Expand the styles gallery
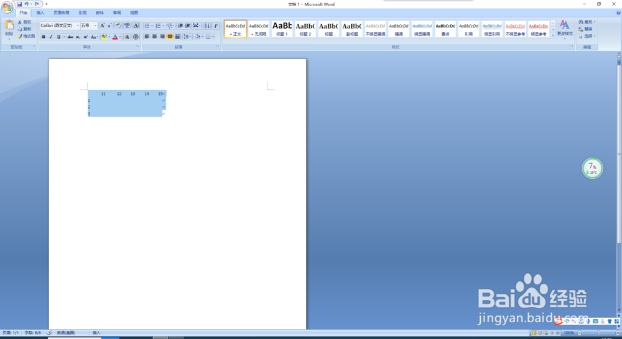This screenshot has width=622, height=339. click(x=553, y=35)
